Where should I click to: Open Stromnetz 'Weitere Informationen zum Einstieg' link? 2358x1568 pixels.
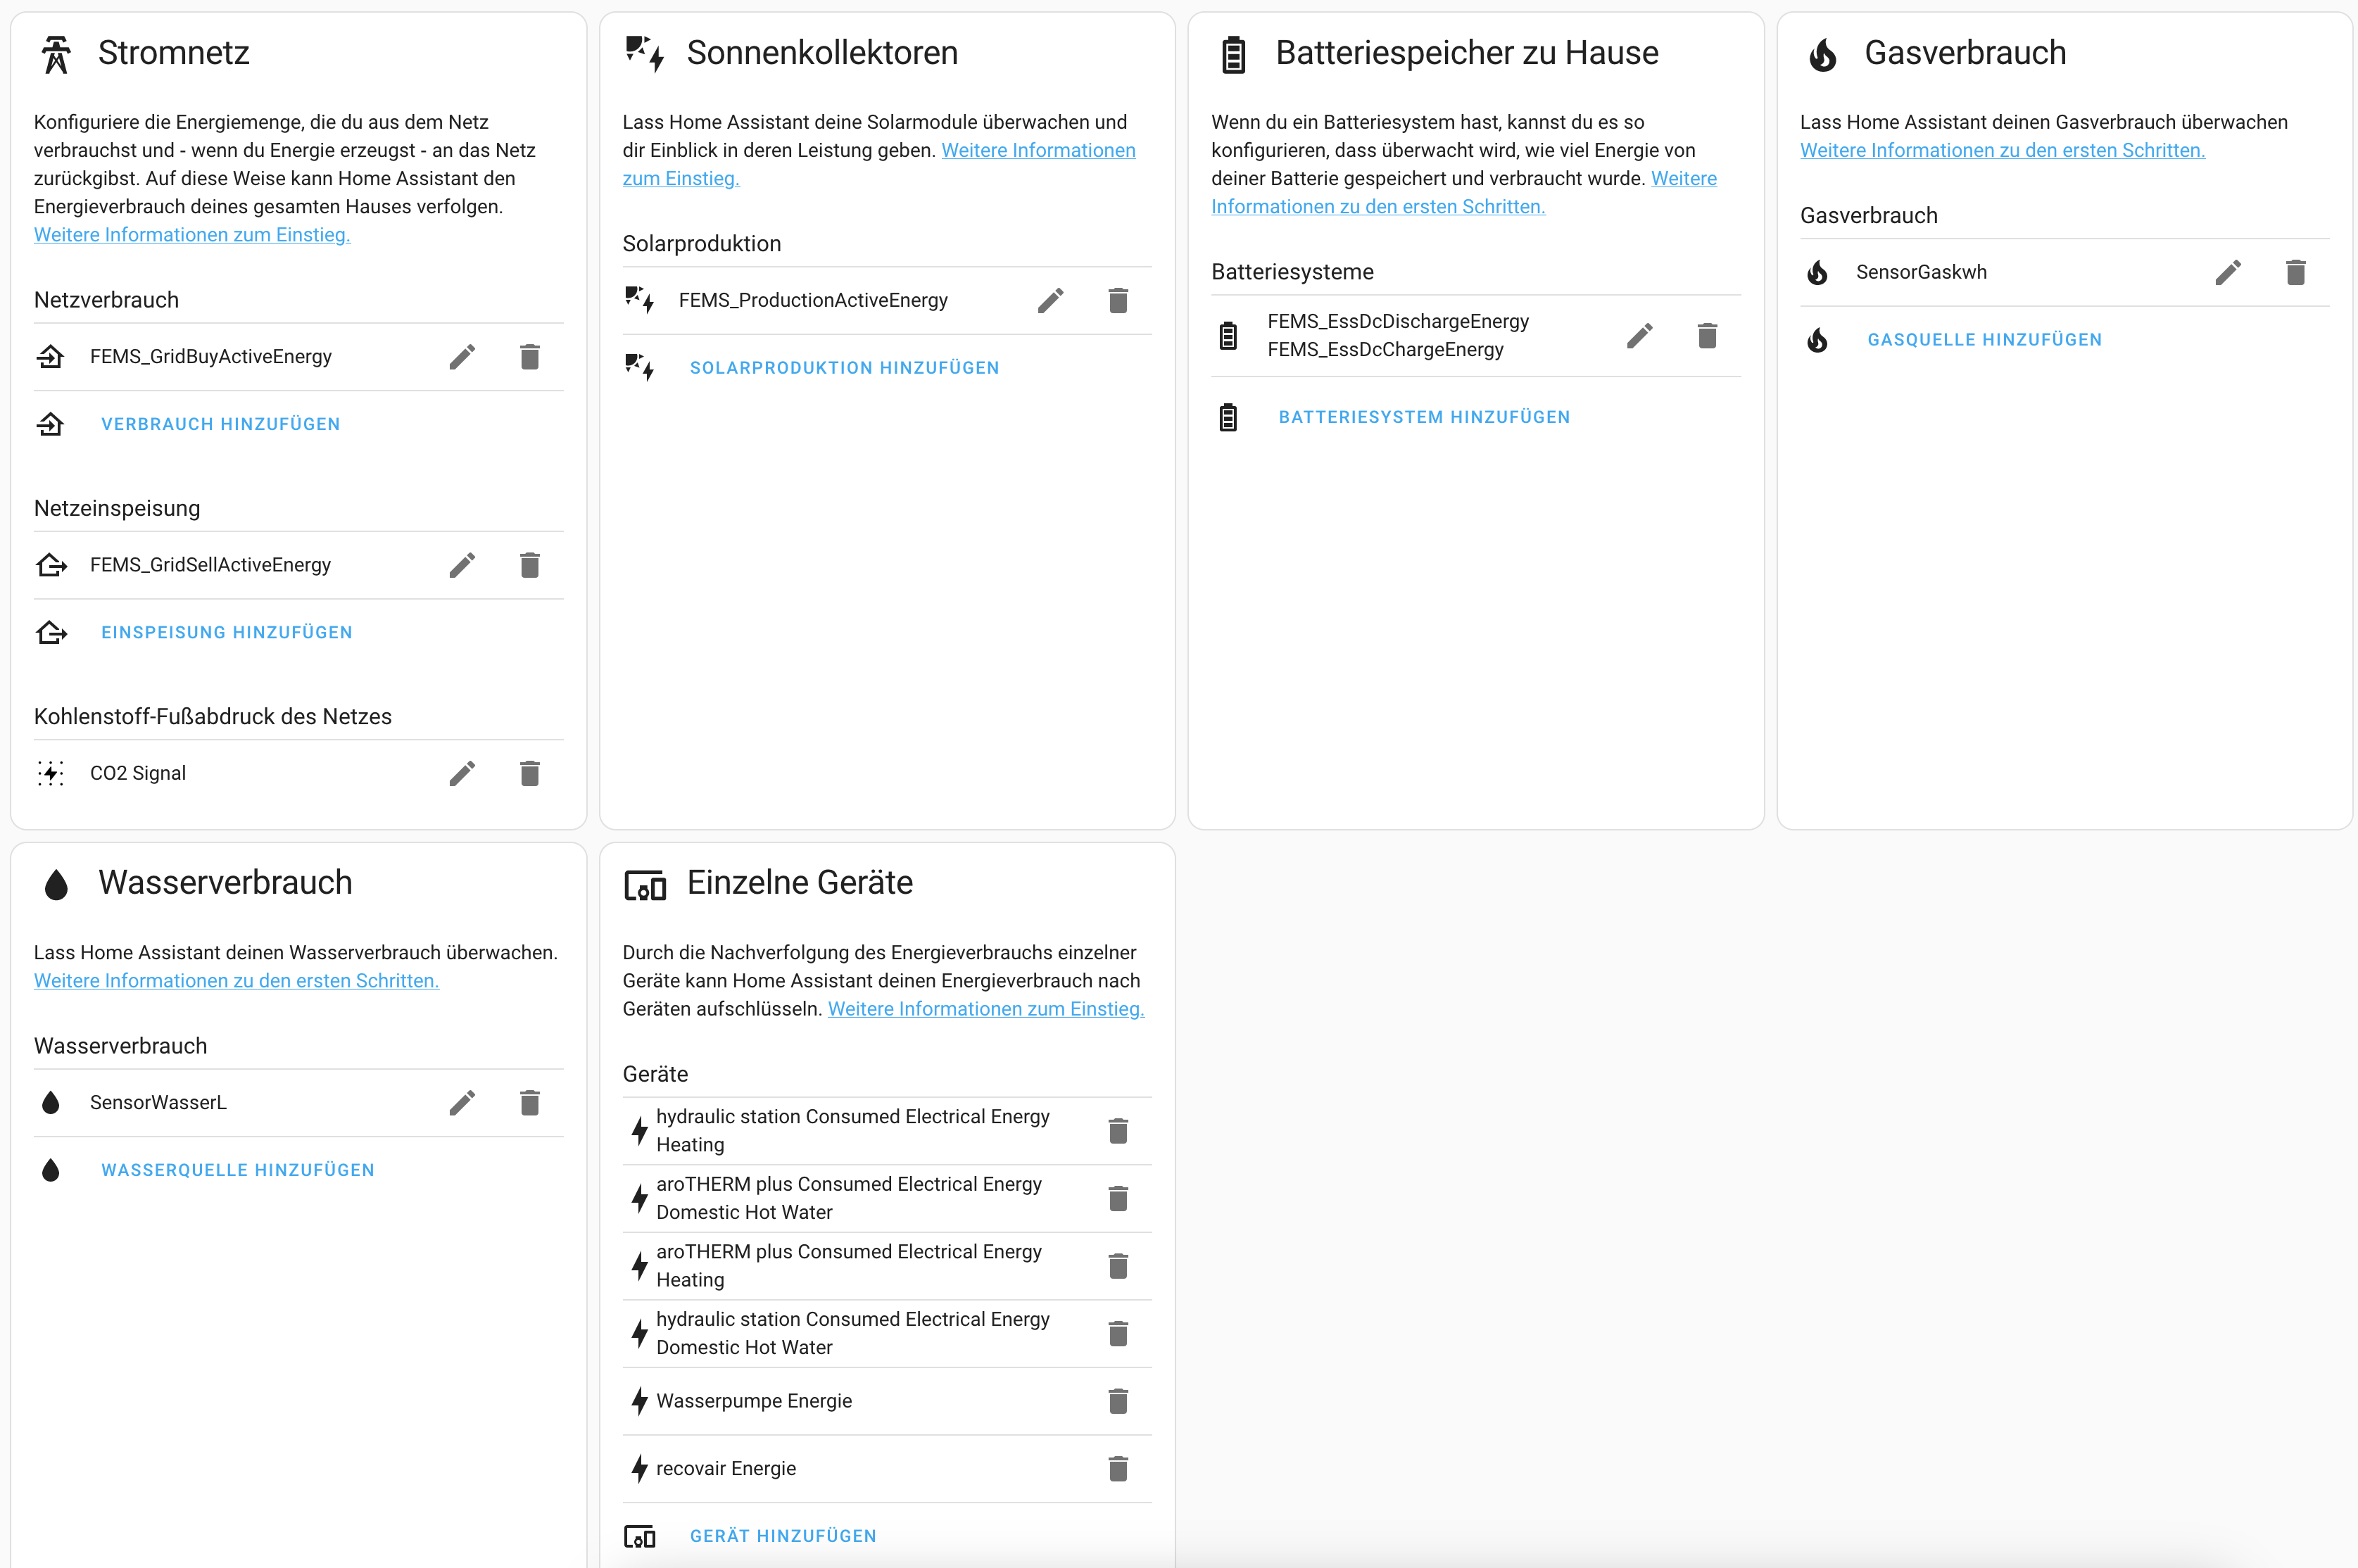192,235
